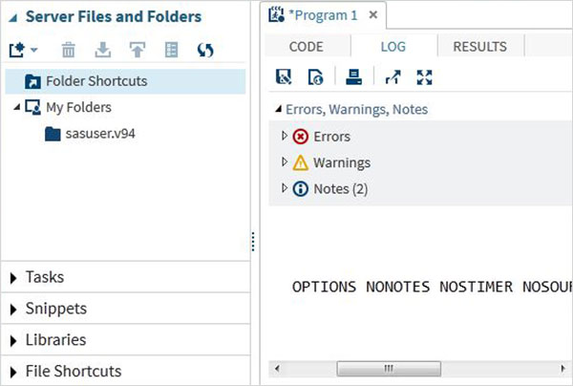Image resolution: width=573 pixels, height=386 pixels.
Task: Maximize the log view with the expand icon
Action: tap(425, 77)
